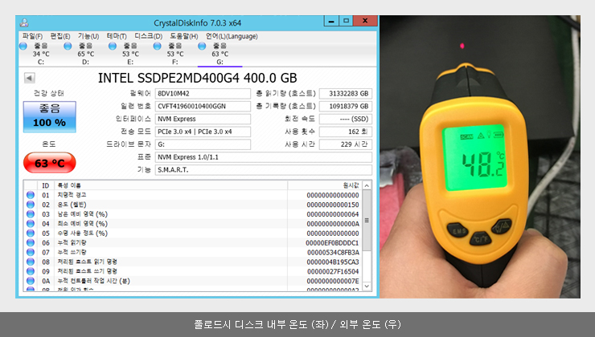
Task: Click raw value 00000534C8FB3A
Action: 333,252
